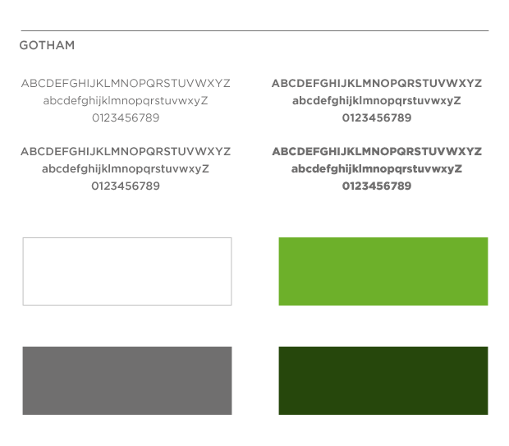The width and height of the screenshot is (509, 446).
Task: Click letter Z ending light uppercase sample
Action: point(227,84)
